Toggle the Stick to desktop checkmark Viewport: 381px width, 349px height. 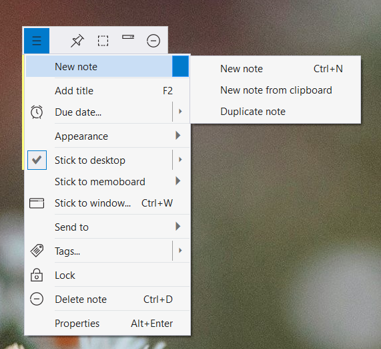(x=37, y=160)
